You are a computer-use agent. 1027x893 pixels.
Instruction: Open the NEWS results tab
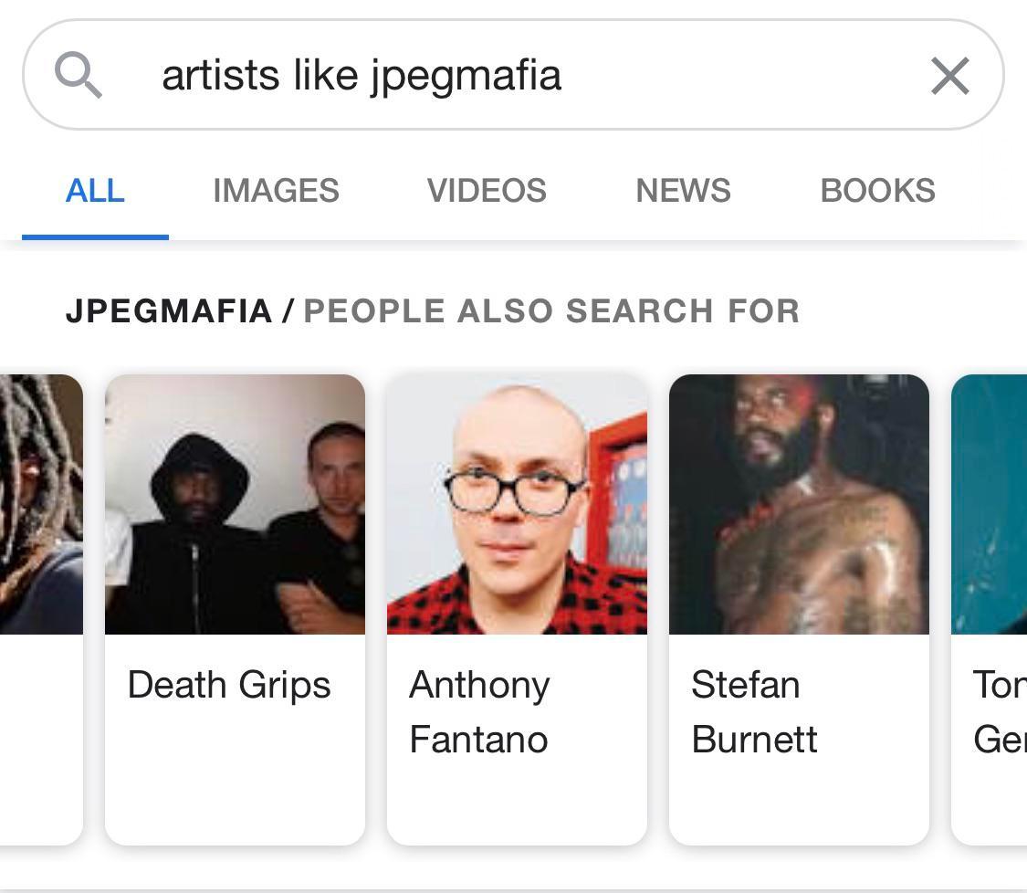683,191
